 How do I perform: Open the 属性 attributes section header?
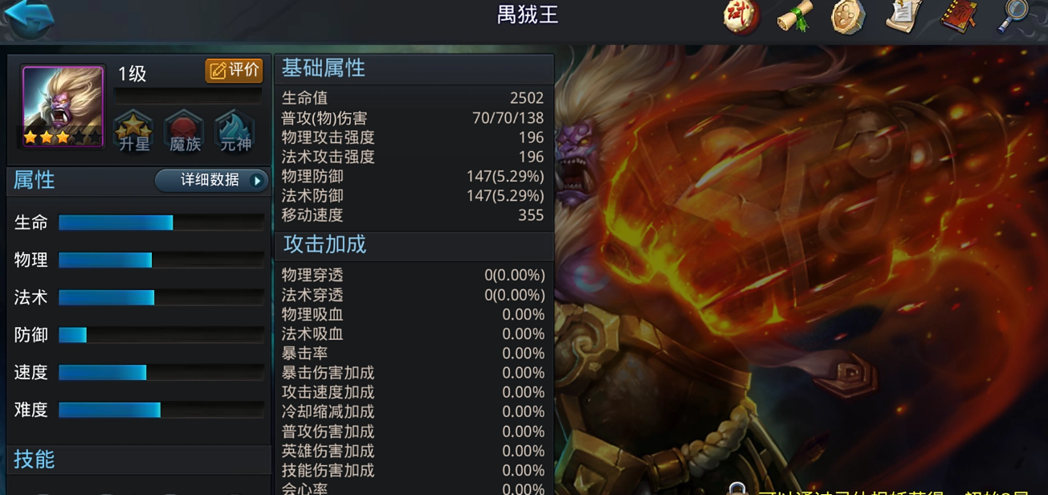coord(35,180)
